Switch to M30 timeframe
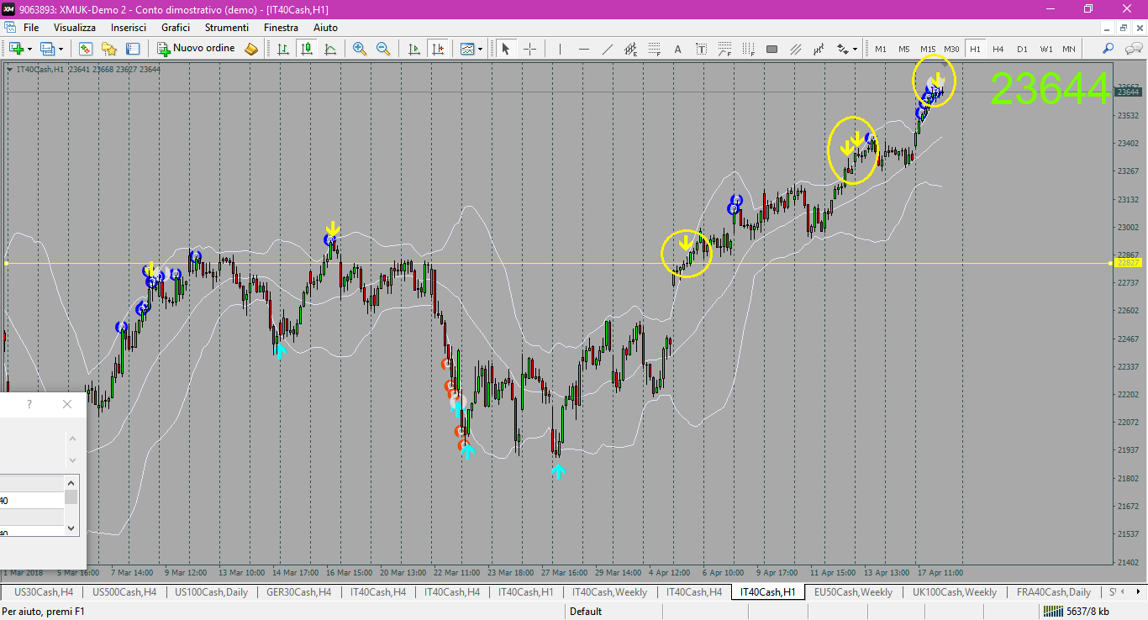The image size is (1148, 620). click(951, 49)
